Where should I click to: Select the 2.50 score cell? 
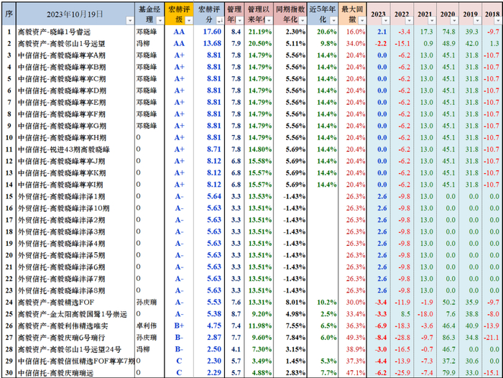209,349
